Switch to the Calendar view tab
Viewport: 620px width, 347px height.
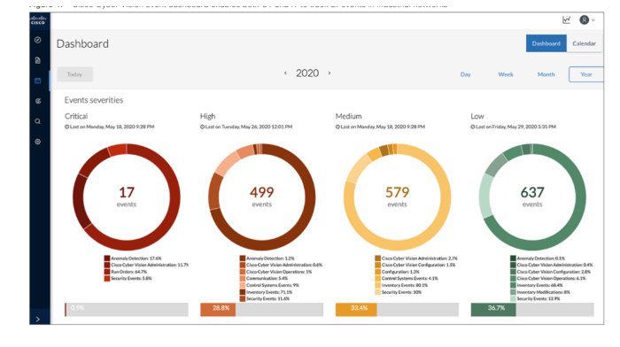pos(584,43)
